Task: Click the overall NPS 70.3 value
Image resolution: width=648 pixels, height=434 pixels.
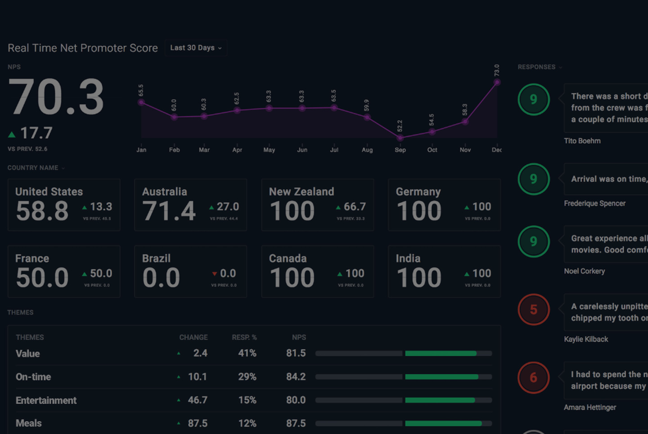Action: click(56, 97)
